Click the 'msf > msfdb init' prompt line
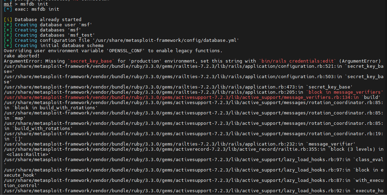The image size is (387, 195). [26, 4]
